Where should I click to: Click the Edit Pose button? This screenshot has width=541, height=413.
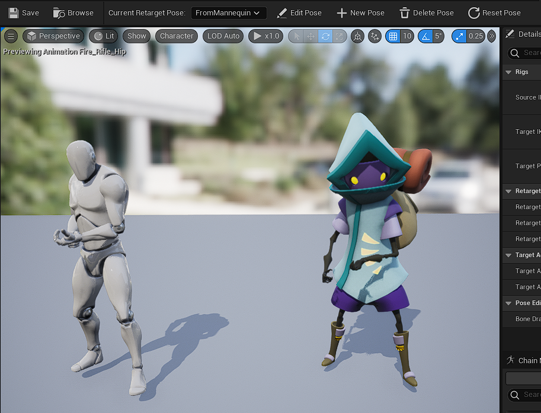pyautogui.click(x=299, y=13)
